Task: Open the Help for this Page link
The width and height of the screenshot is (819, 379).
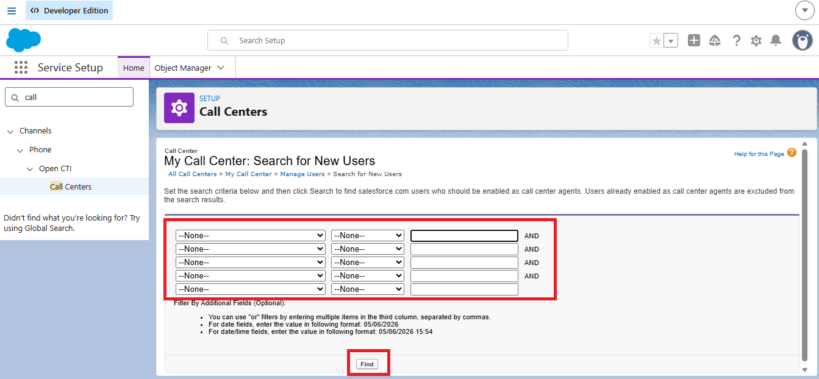Action: (759, 154)
